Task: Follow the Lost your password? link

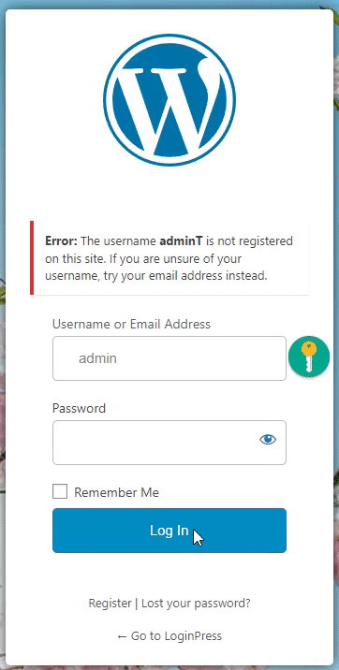Action: [196, 604]
